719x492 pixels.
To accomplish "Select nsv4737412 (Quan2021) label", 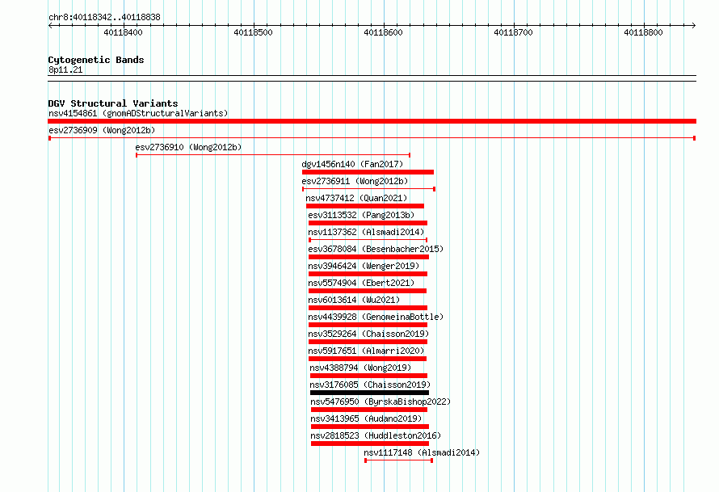I will [x=356, y=198].
